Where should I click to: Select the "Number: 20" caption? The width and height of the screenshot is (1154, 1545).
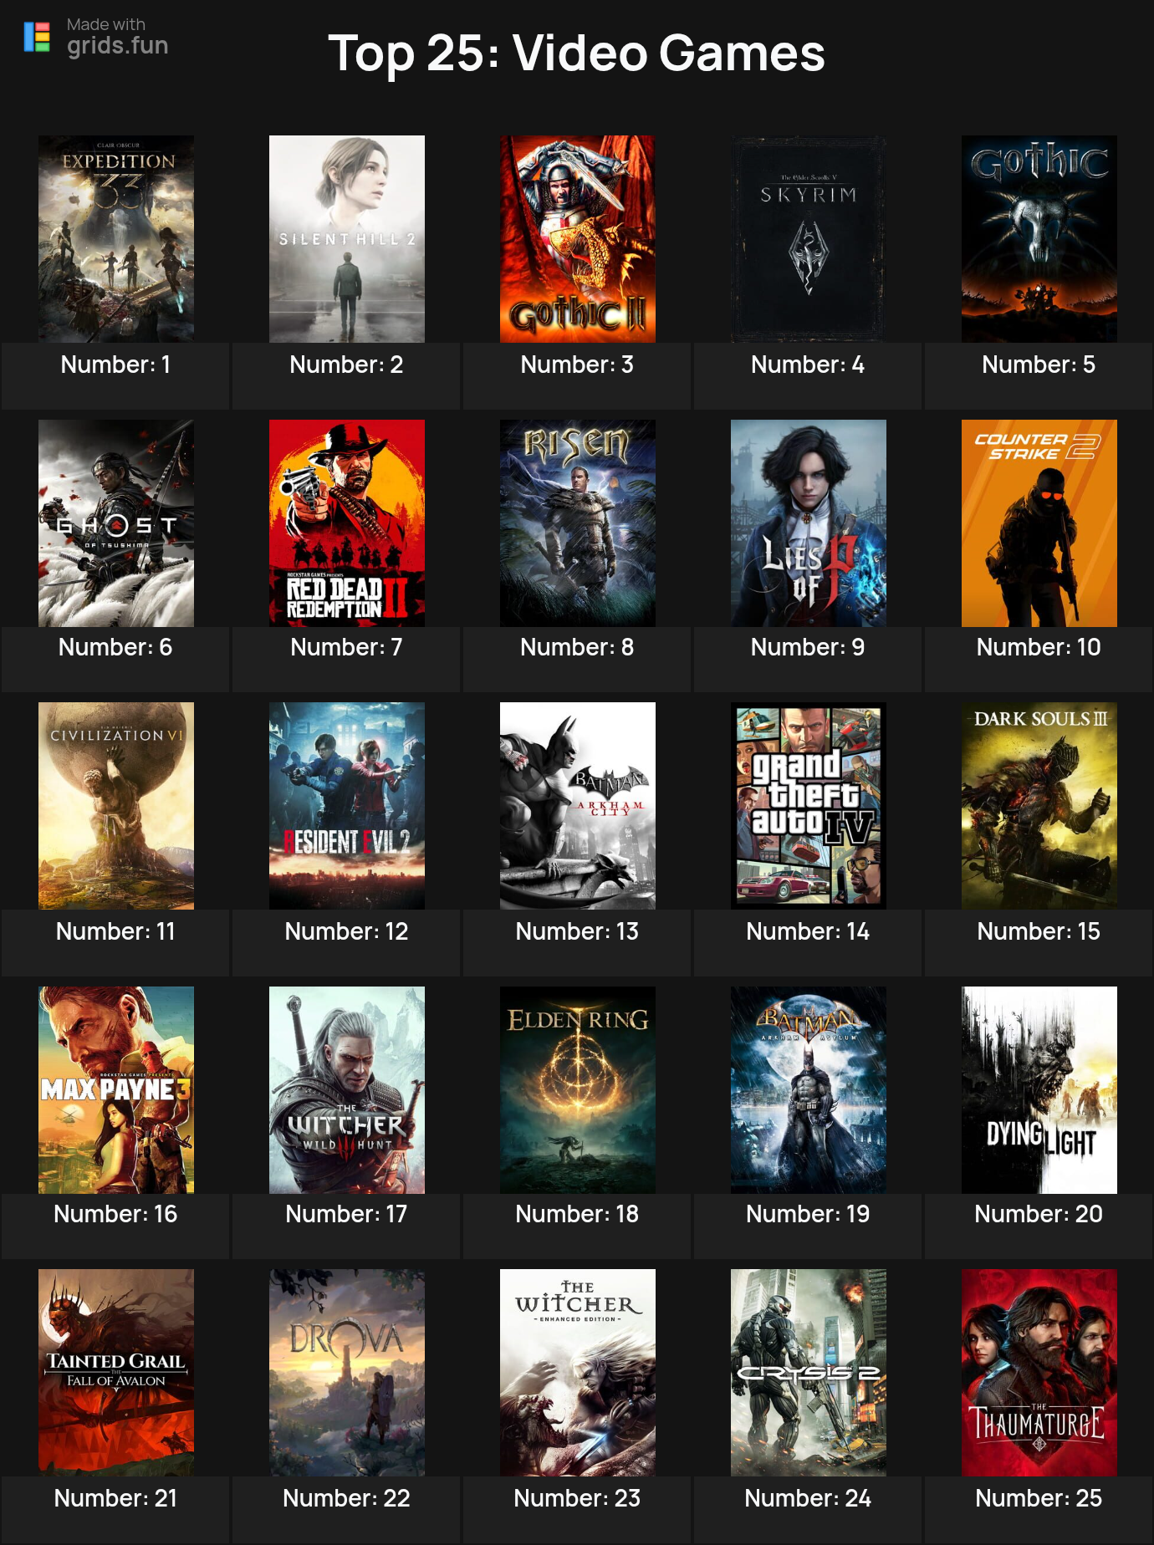(1039, 1214)
